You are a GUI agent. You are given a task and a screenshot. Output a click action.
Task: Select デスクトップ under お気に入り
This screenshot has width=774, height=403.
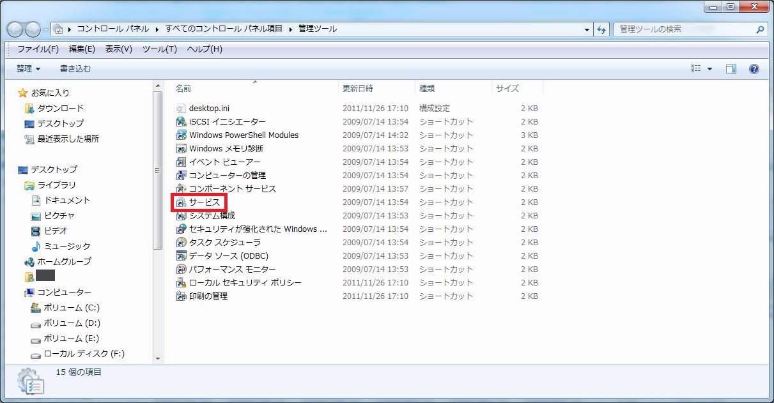click(54, 124)
